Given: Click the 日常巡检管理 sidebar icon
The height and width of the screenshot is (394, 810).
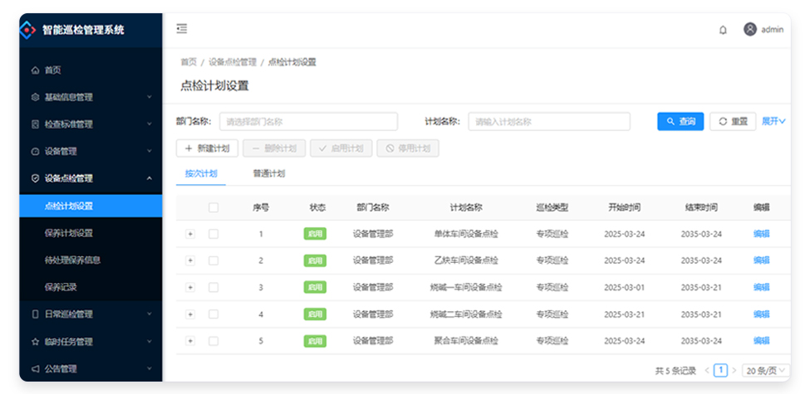Looking at the screenshot, I should coord(35,314).
